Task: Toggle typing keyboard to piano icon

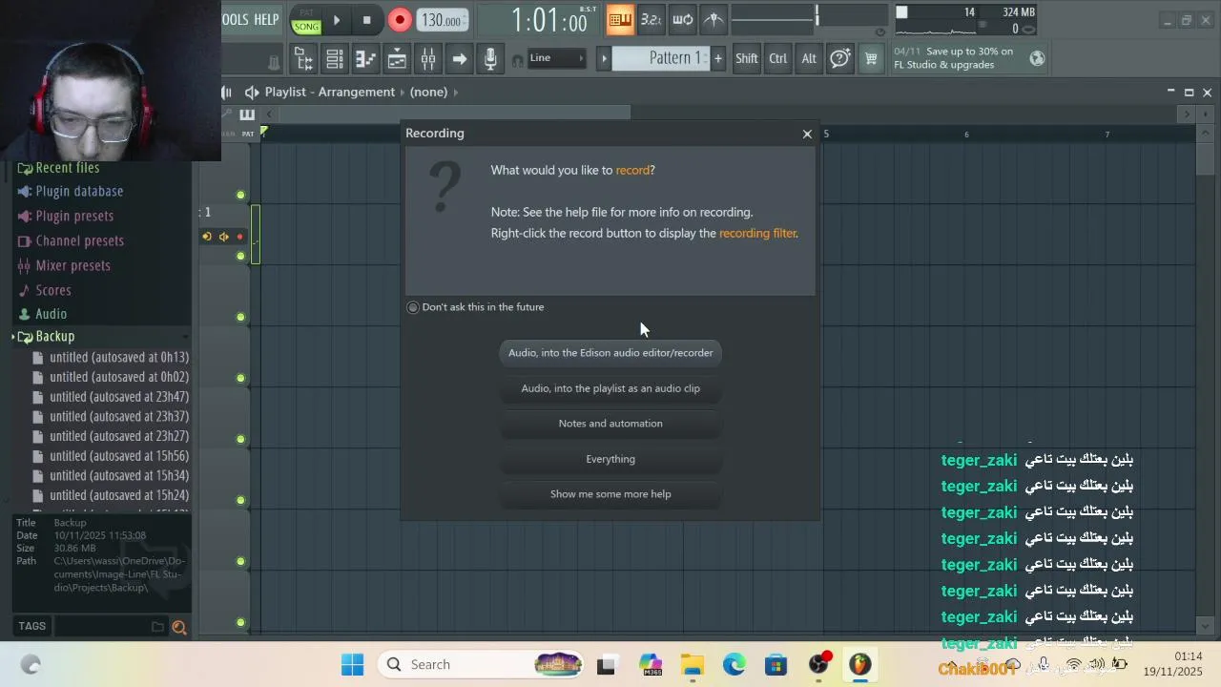Action: (x=620, y=20)
